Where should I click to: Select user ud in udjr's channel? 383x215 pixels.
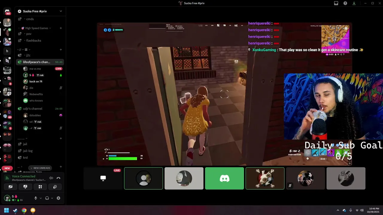coord(31,122)
